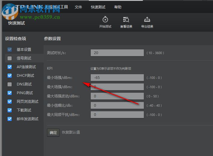Enable the 信号测试 checkbox
The width and height of the screenshot is (213, 156).
point(10,58)
